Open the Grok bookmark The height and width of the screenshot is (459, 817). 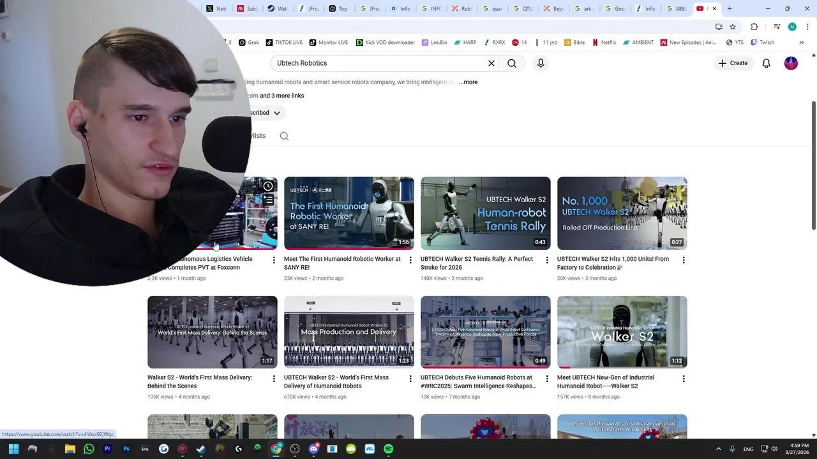[x=248, y=43]
